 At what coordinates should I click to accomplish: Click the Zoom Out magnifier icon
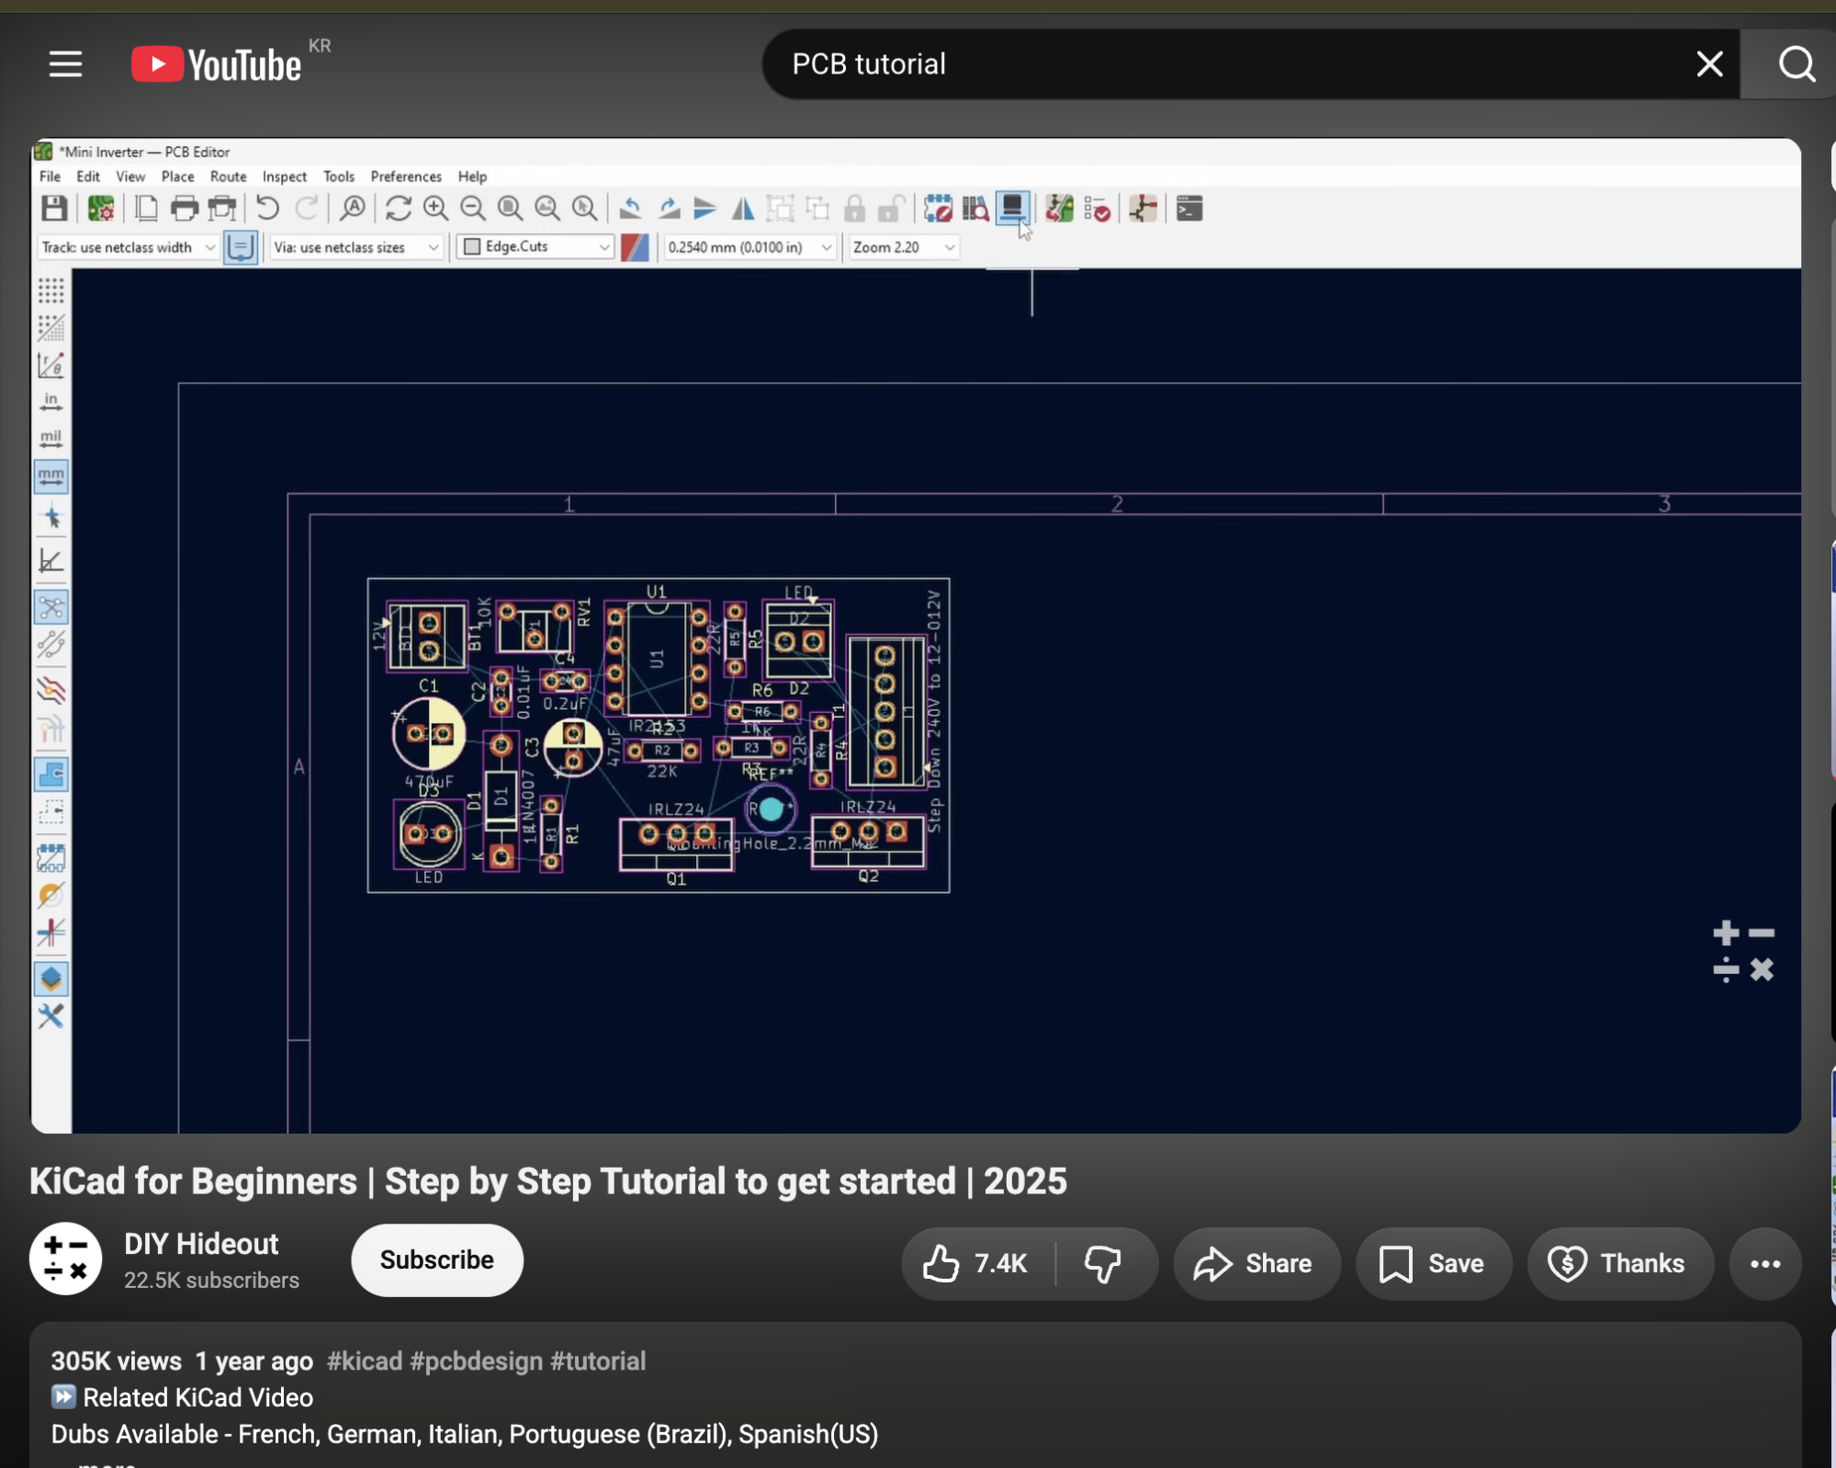tap(473, 209)
